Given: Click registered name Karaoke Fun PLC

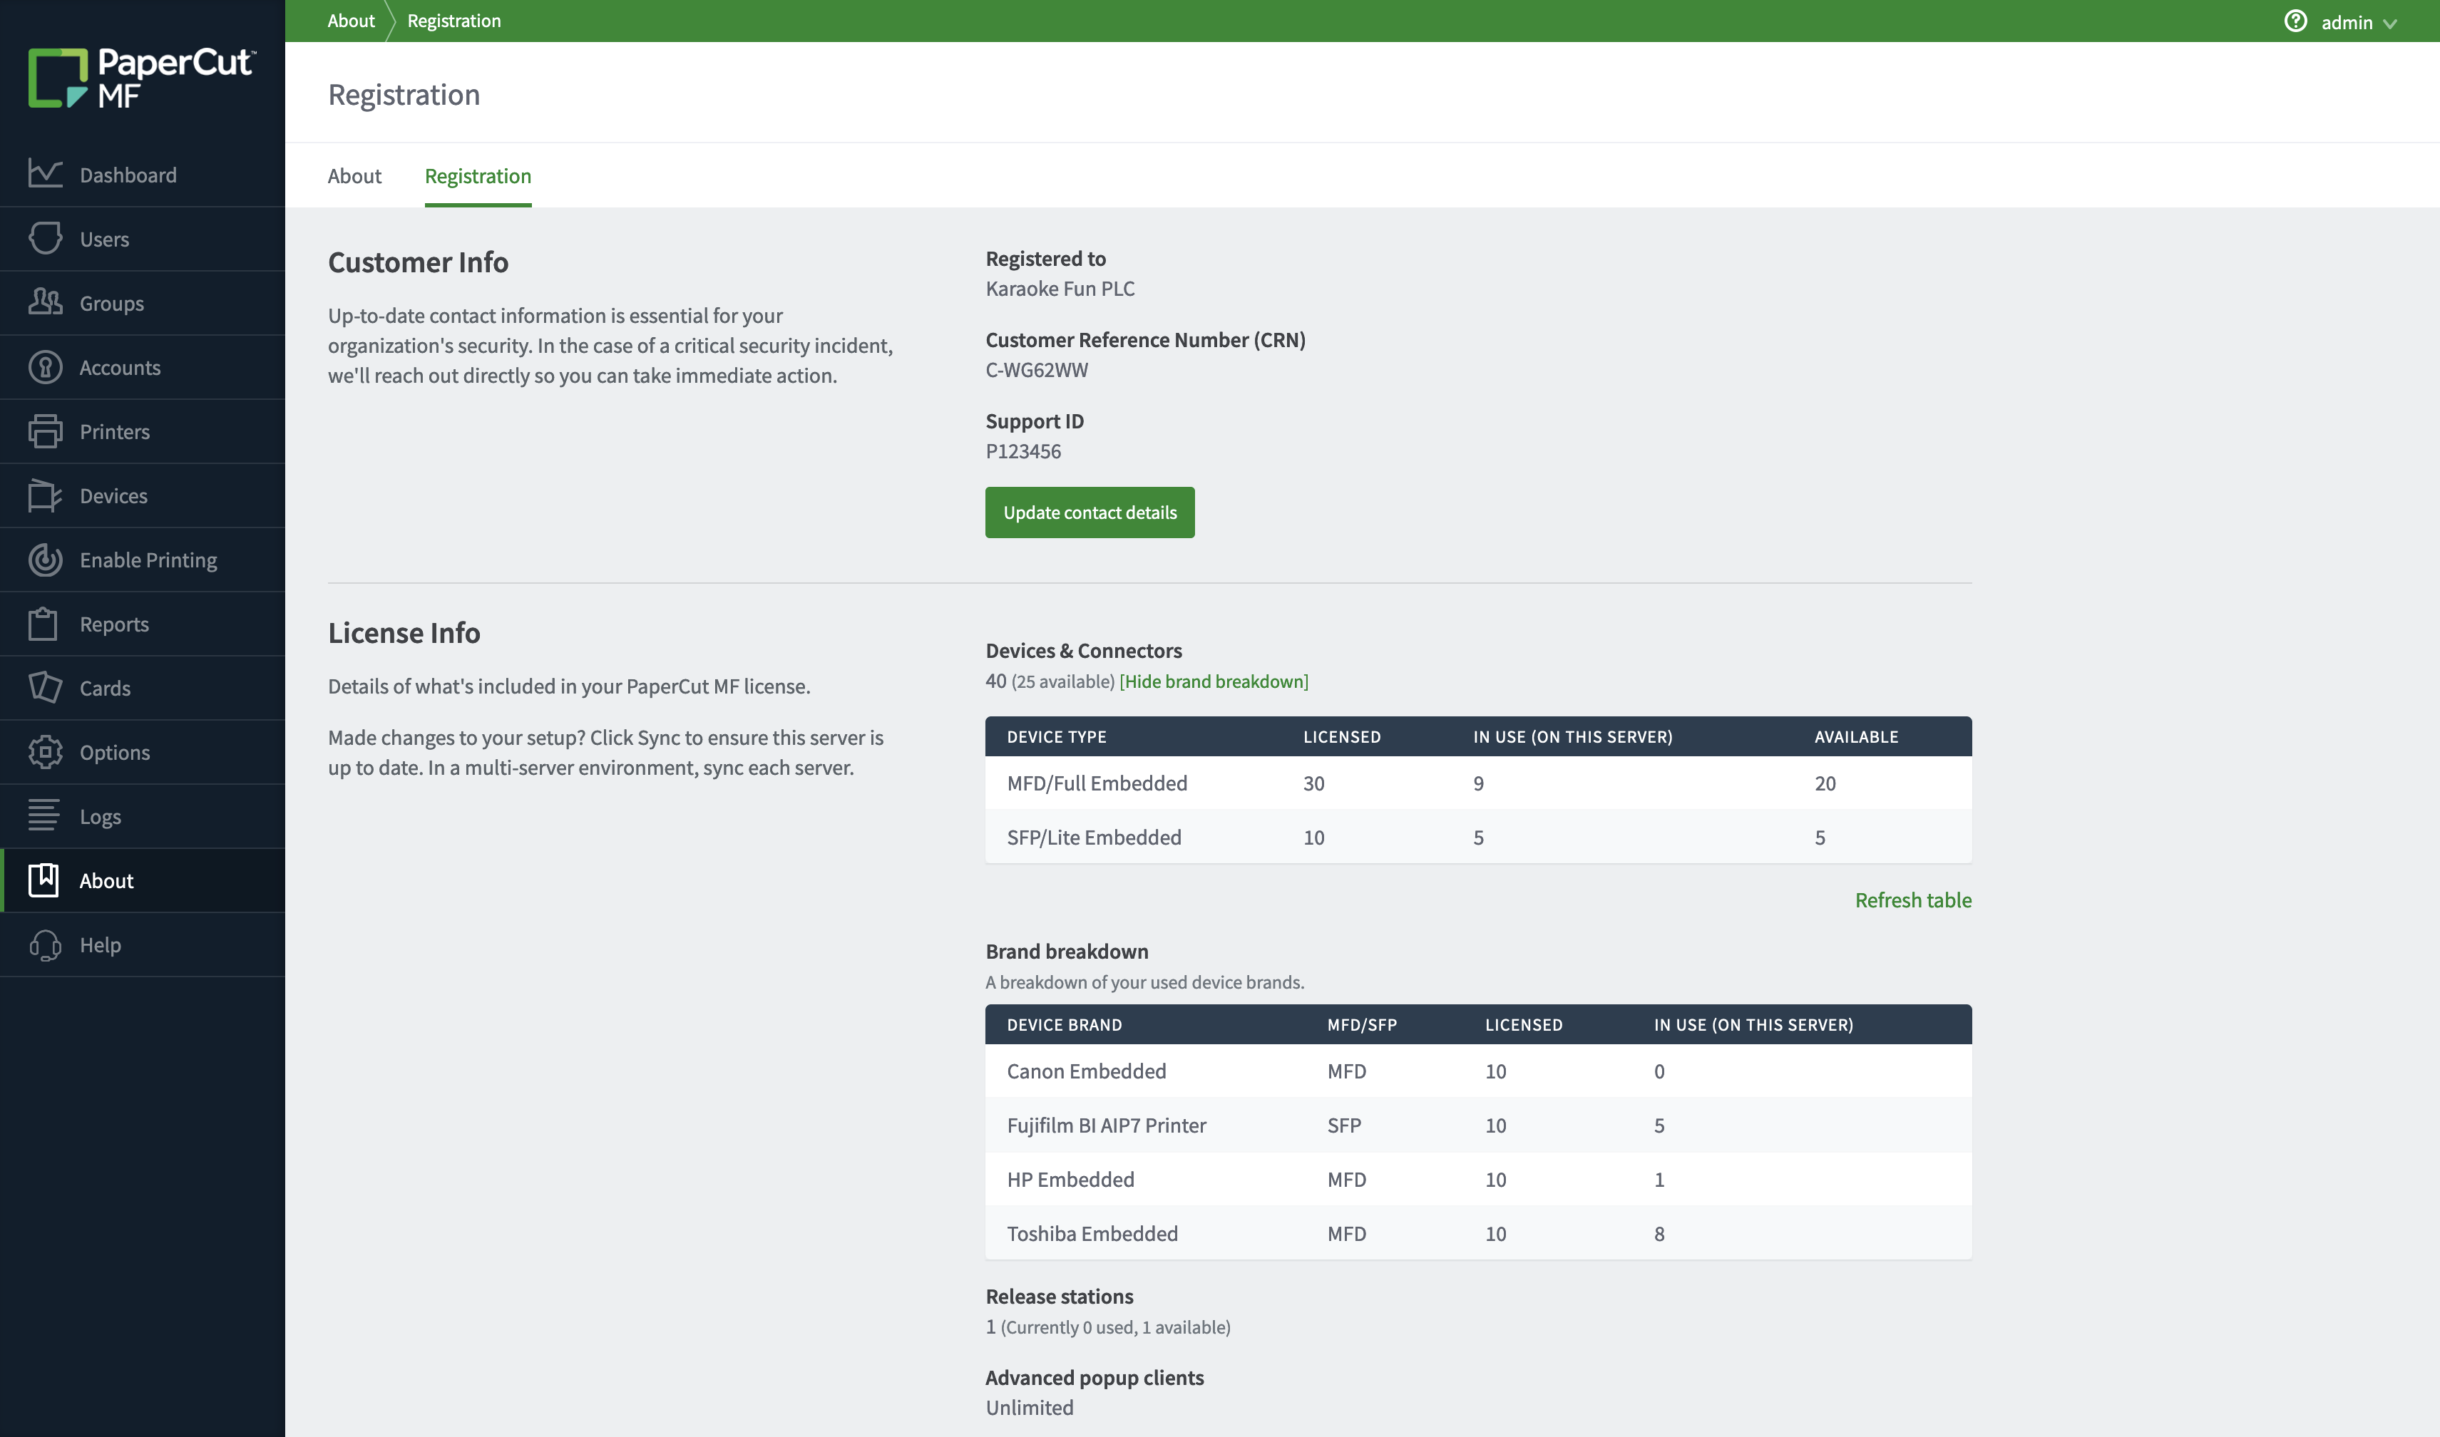Looking at the screenshot, I should click(1060, 287).
